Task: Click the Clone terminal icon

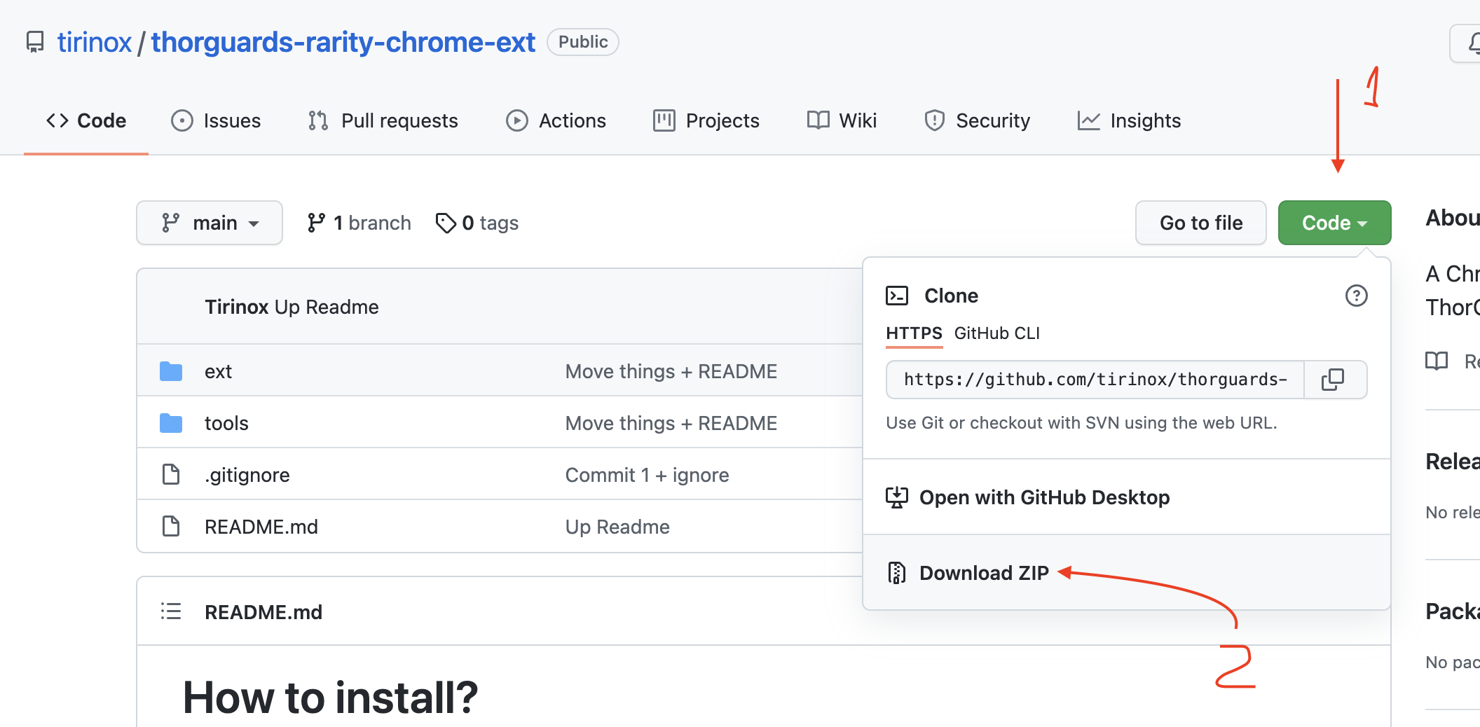Action: (x=897, y=296)
